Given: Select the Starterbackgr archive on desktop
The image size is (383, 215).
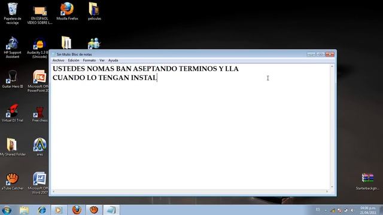Looking at the screenshot, I should [x=367, y=181].
